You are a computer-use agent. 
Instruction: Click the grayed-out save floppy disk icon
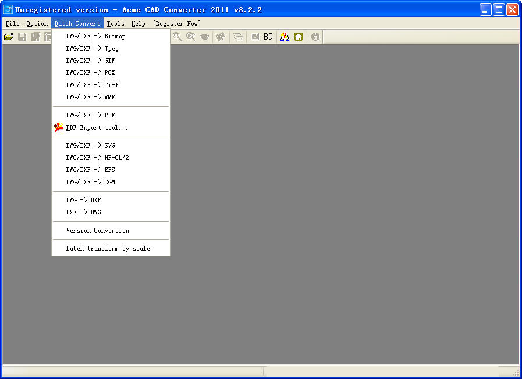click(x=22, y=37)
